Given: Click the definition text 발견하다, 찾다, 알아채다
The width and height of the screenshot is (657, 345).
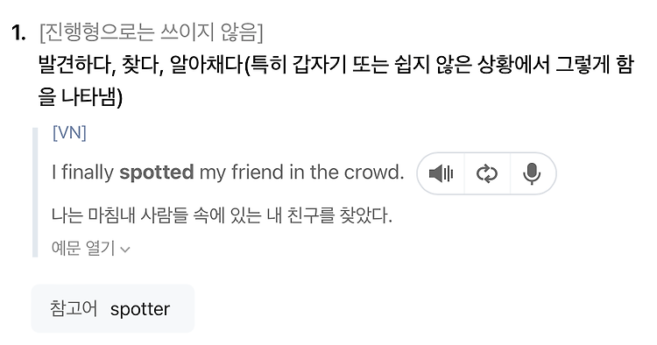Looking at the screenshot, I should point(141,65).
